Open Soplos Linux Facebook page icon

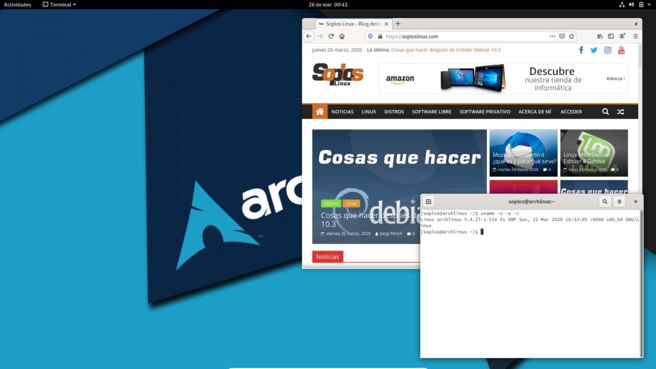(x=581, y=50)
